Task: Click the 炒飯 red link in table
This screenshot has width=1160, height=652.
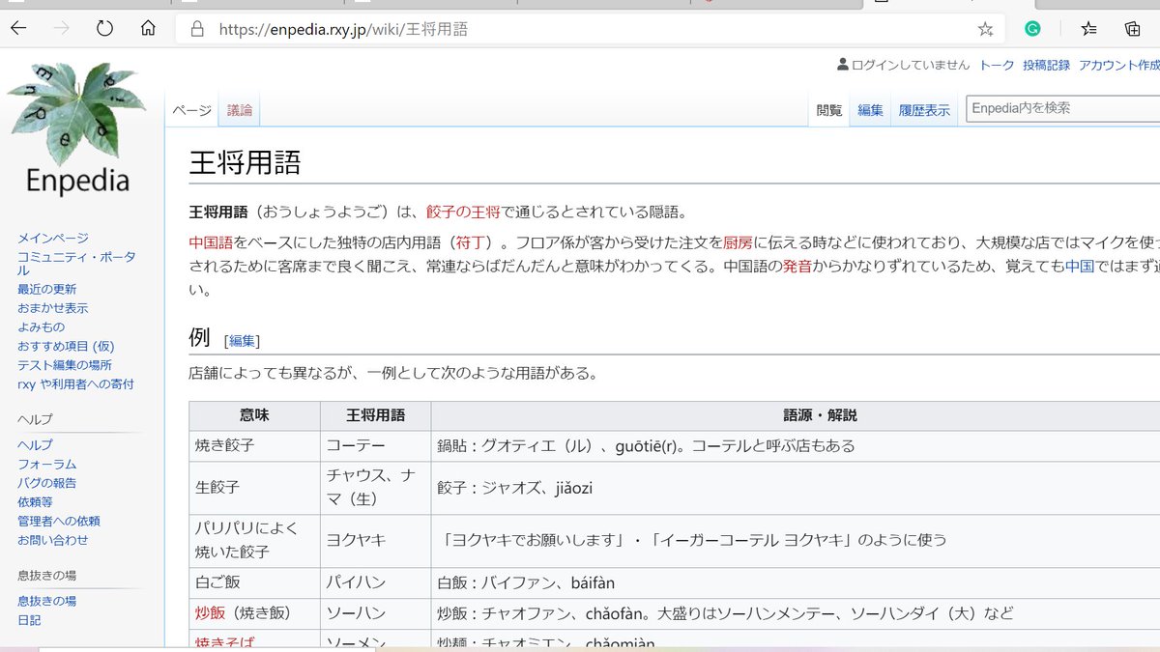Action: point(209,613)
